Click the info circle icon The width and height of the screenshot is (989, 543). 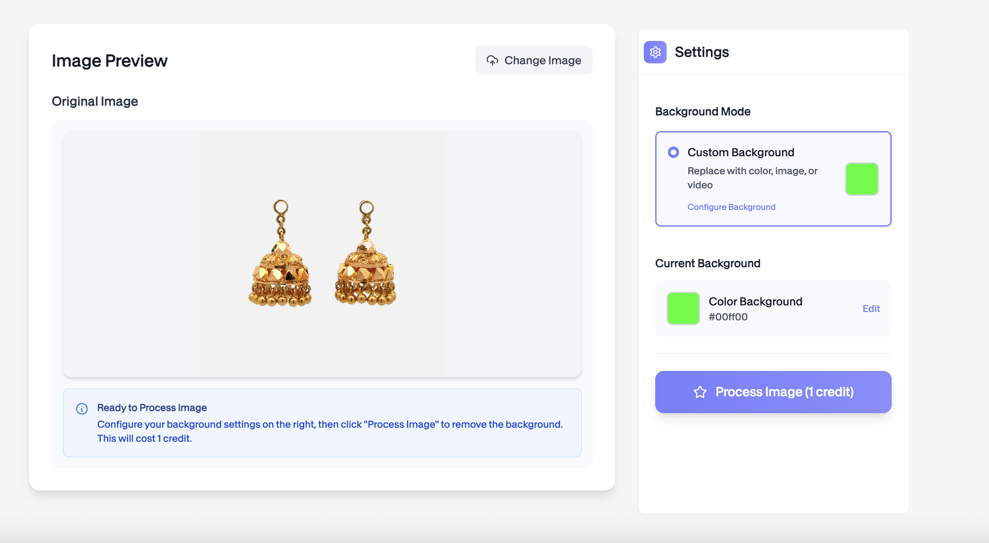coord(82,408)
